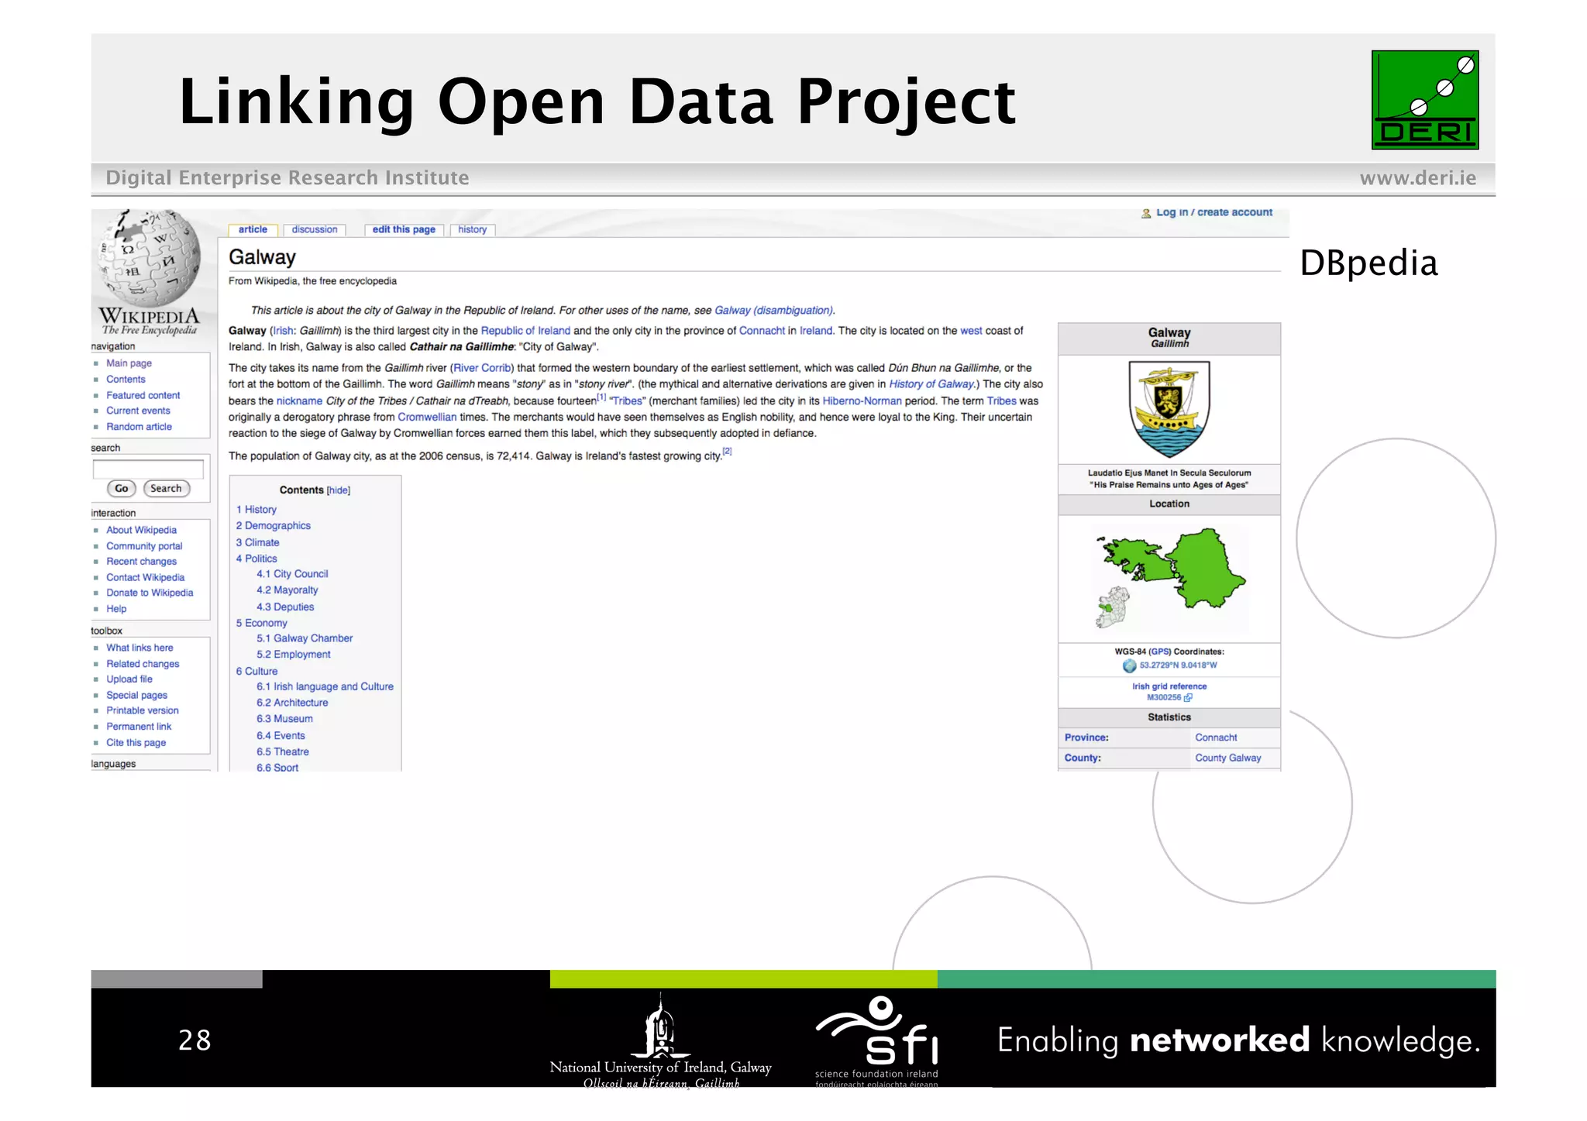Open Recent changes link
This screenshot has width=1587, height=1121.
[141, 562]
